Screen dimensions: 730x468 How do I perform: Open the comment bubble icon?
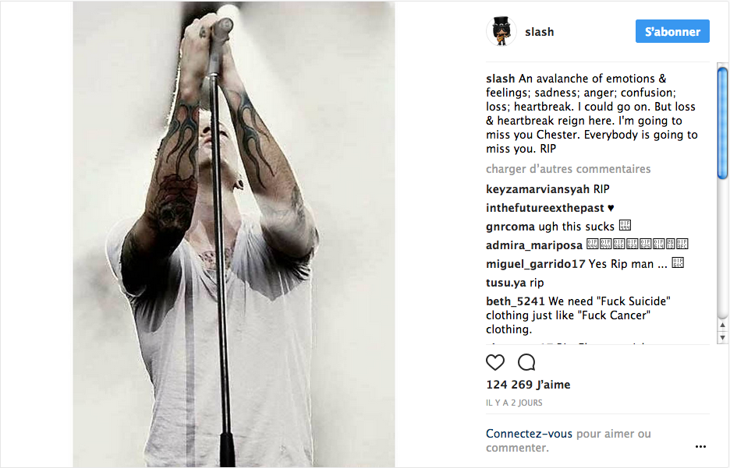526,363
